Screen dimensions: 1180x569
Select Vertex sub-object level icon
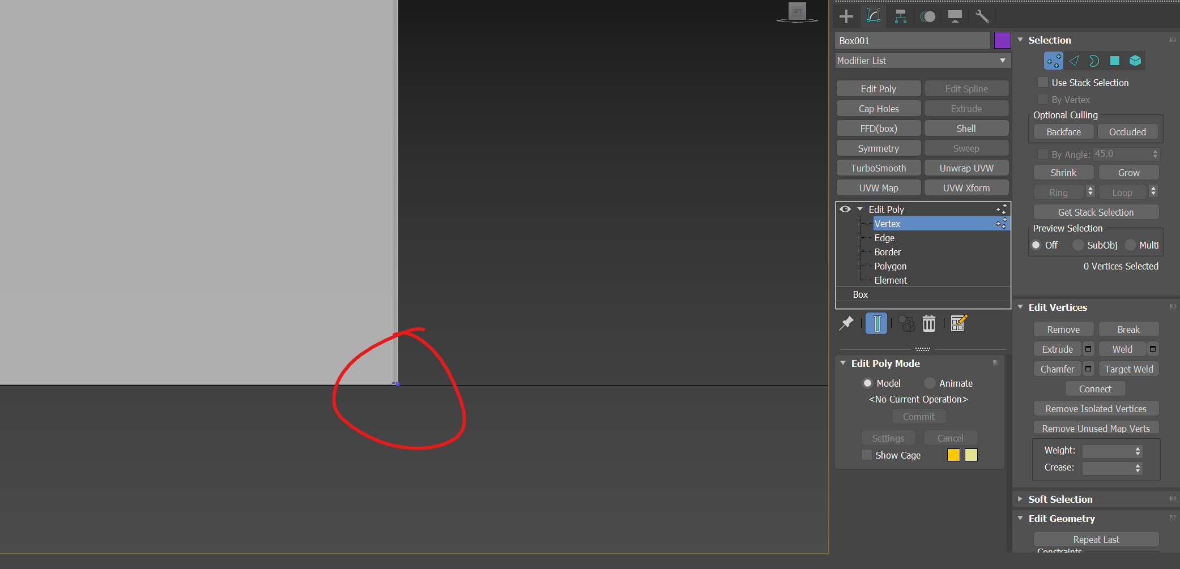(x=1054, y=61)
